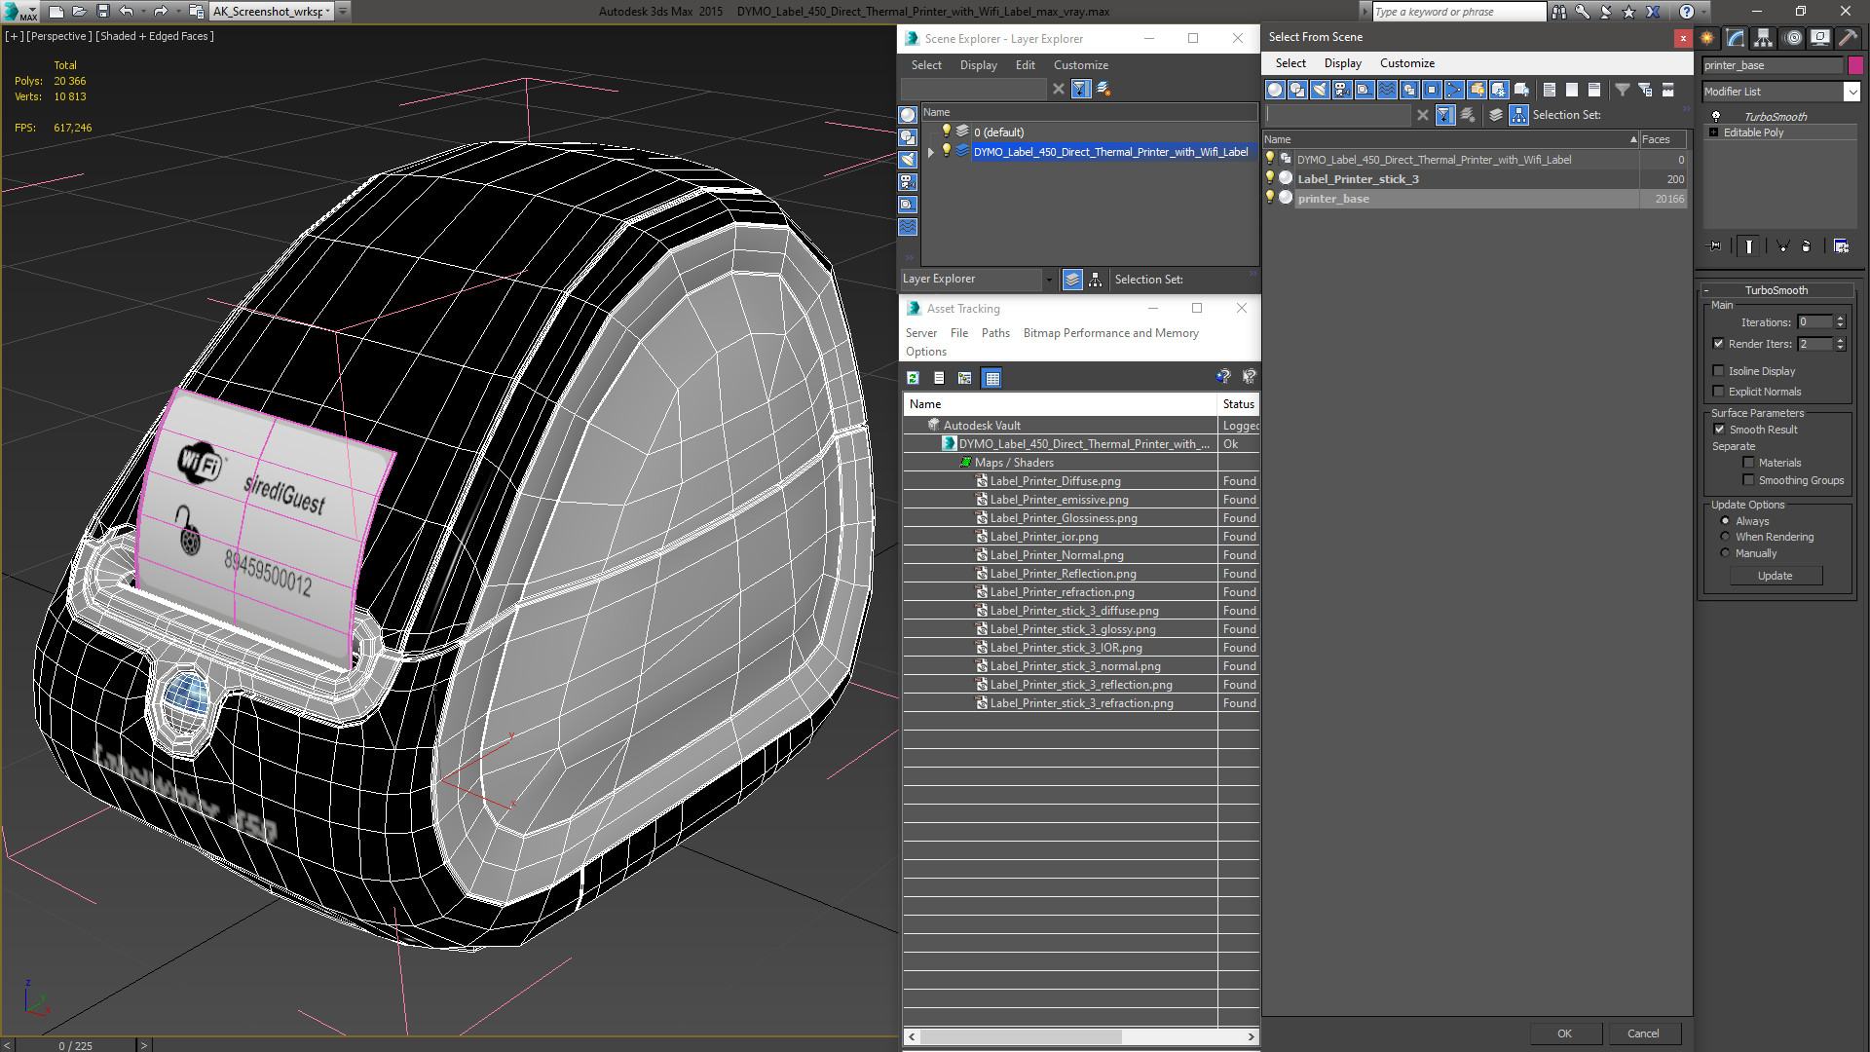This screenshot has width=1870, height=1052.
Task: Toggle visibility bulb of 0 (default) layer
Action: click(x=946, y=131)
